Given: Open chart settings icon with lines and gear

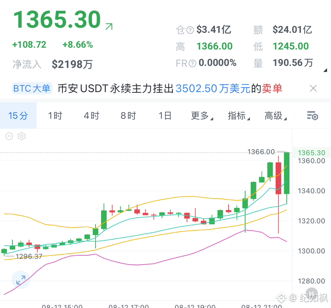Looking at the screenshot, I should click(313, 116).
